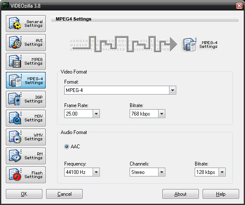This screenshot has width=245, height=205.
Task: Click the Cancel button
Action: [64, 194]
